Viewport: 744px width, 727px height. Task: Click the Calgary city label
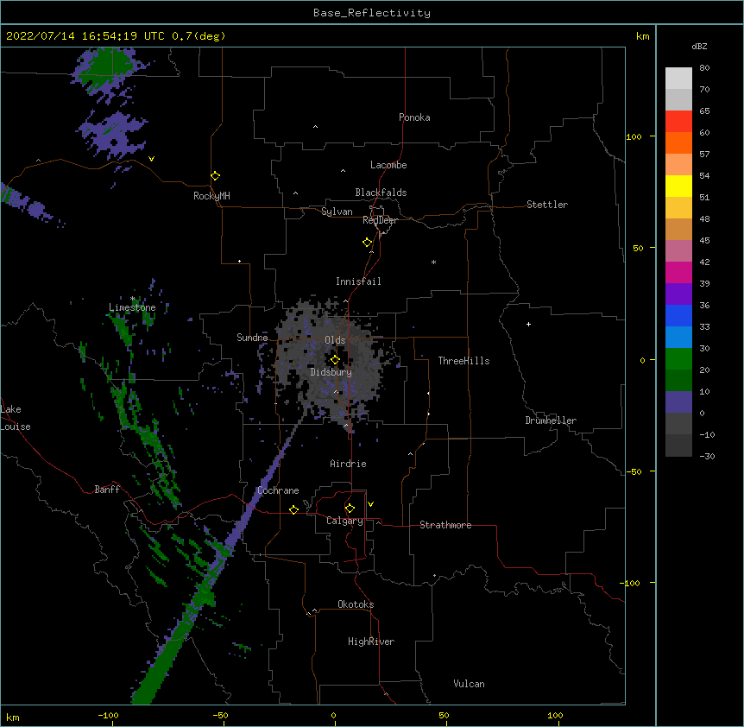click(344, 521)
